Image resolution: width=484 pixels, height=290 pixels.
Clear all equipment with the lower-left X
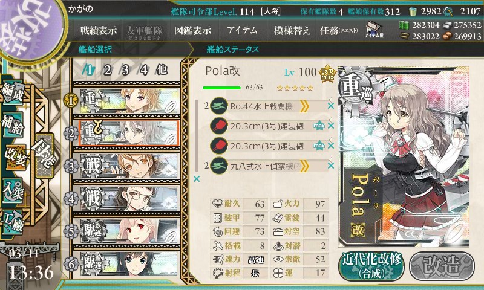click(x=196, y=179)
